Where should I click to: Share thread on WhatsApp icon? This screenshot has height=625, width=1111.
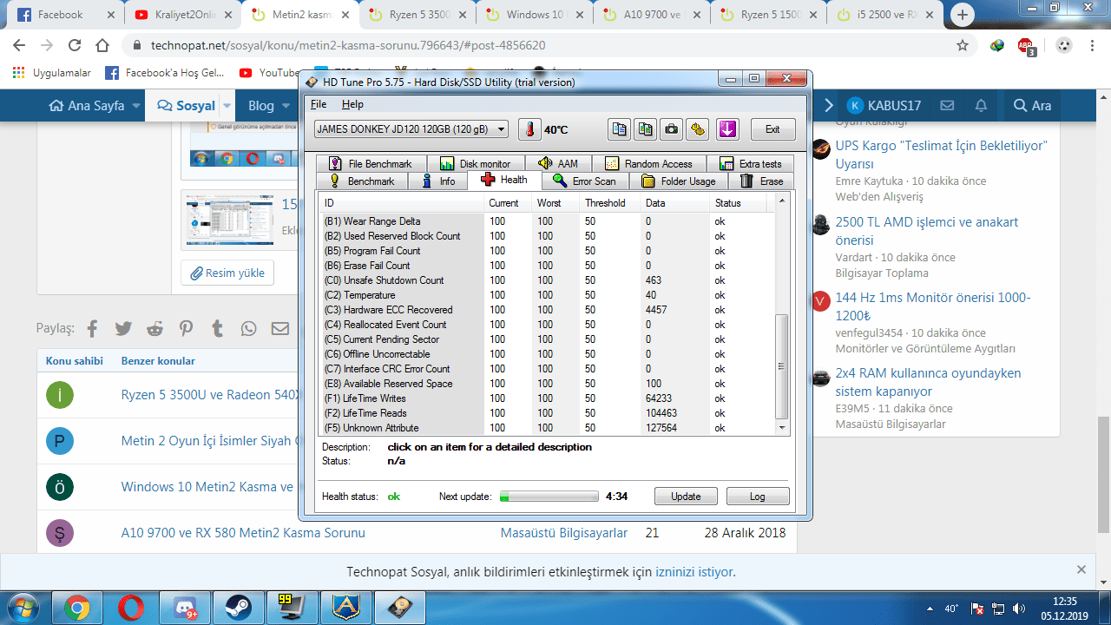point(249,329)
